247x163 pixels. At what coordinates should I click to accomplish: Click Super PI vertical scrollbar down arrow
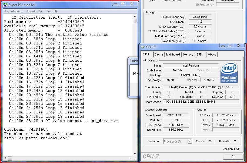tap(135, 154)
